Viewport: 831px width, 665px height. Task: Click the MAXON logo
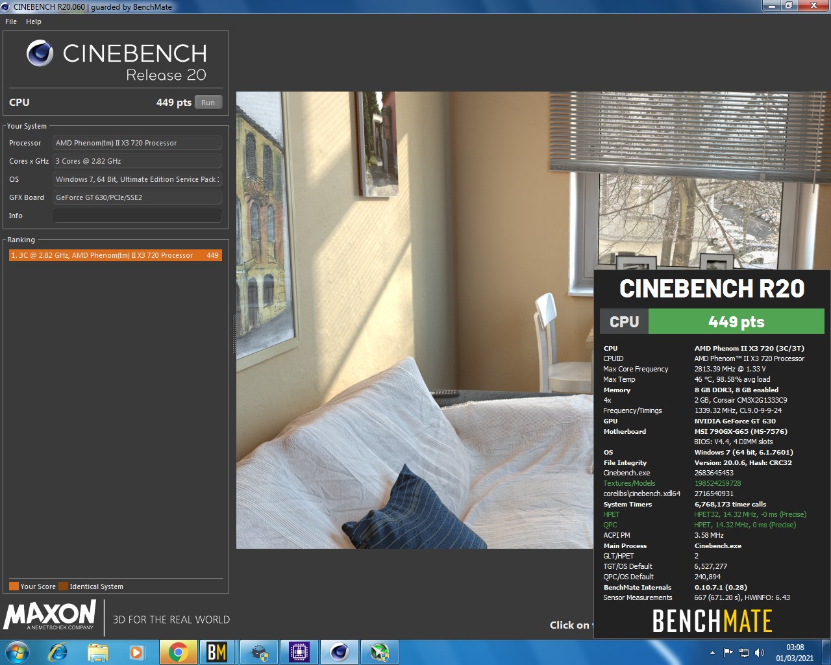(51, 615)
